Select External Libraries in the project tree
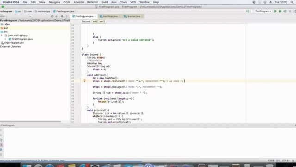The height and width of the screenshot is (167, 296). coord(10,46)
